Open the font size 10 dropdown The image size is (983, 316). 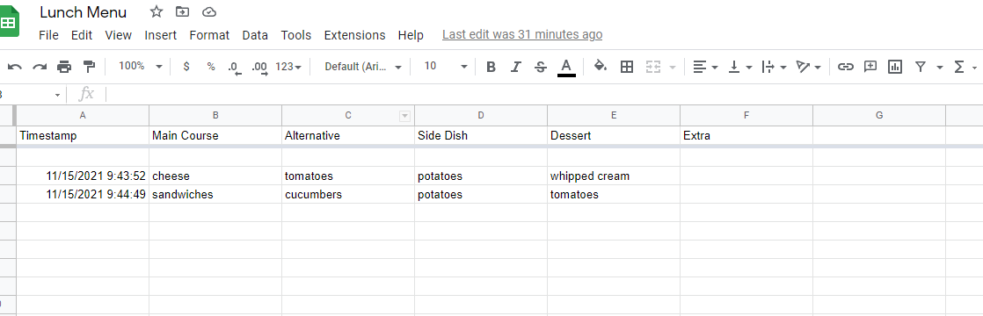(446, 67)
